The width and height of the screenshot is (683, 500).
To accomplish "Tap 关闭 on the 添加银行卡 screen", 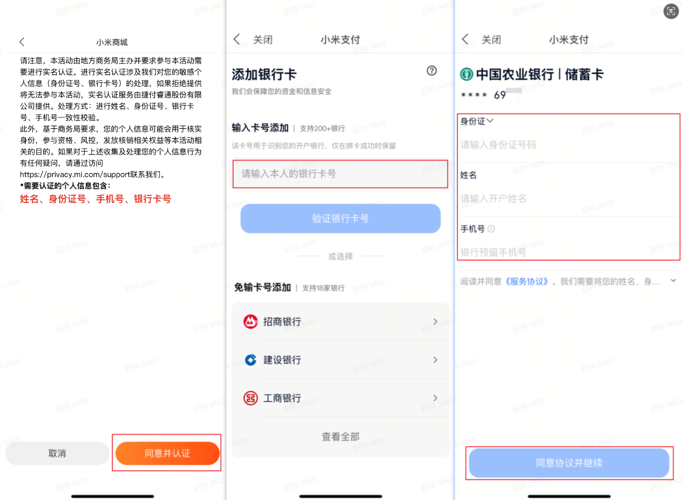I will tap(263, 40).
